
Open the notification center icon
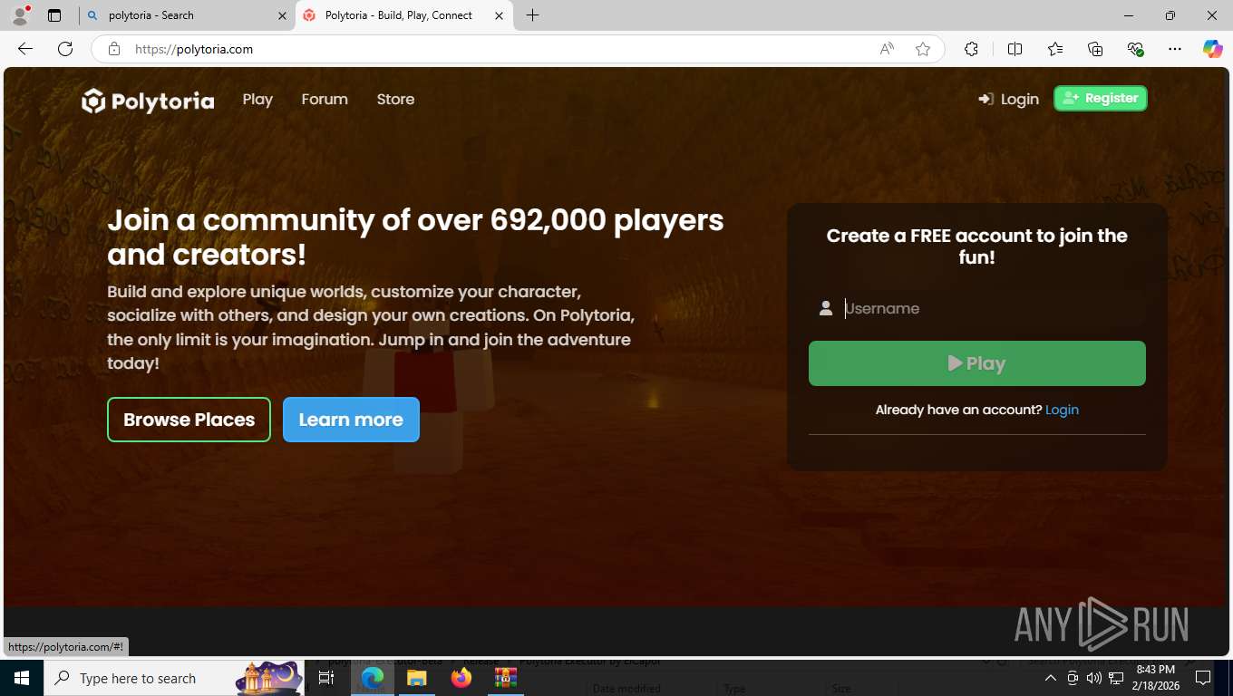point(1203,678)
